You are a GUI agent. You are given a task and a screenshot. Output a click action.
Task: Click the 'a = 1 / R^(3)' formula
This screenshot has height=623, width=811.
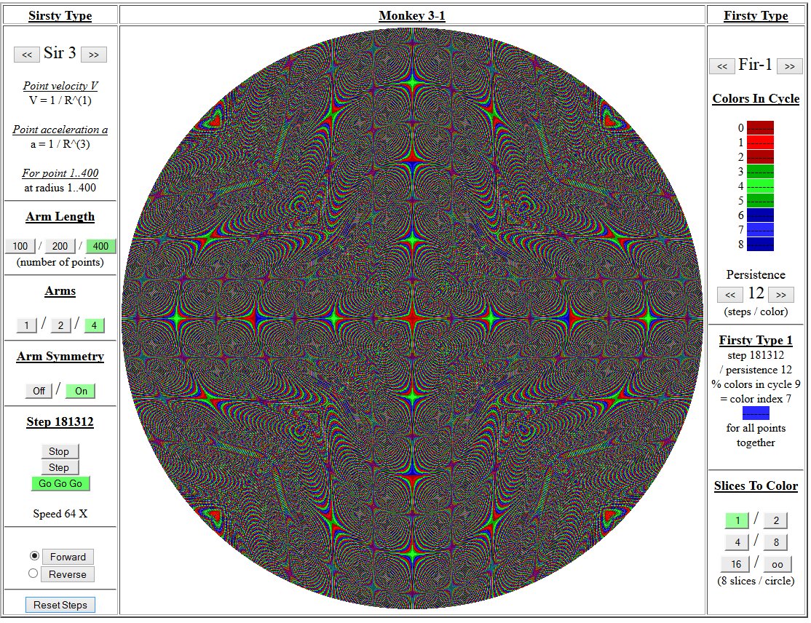coord(60,143)
